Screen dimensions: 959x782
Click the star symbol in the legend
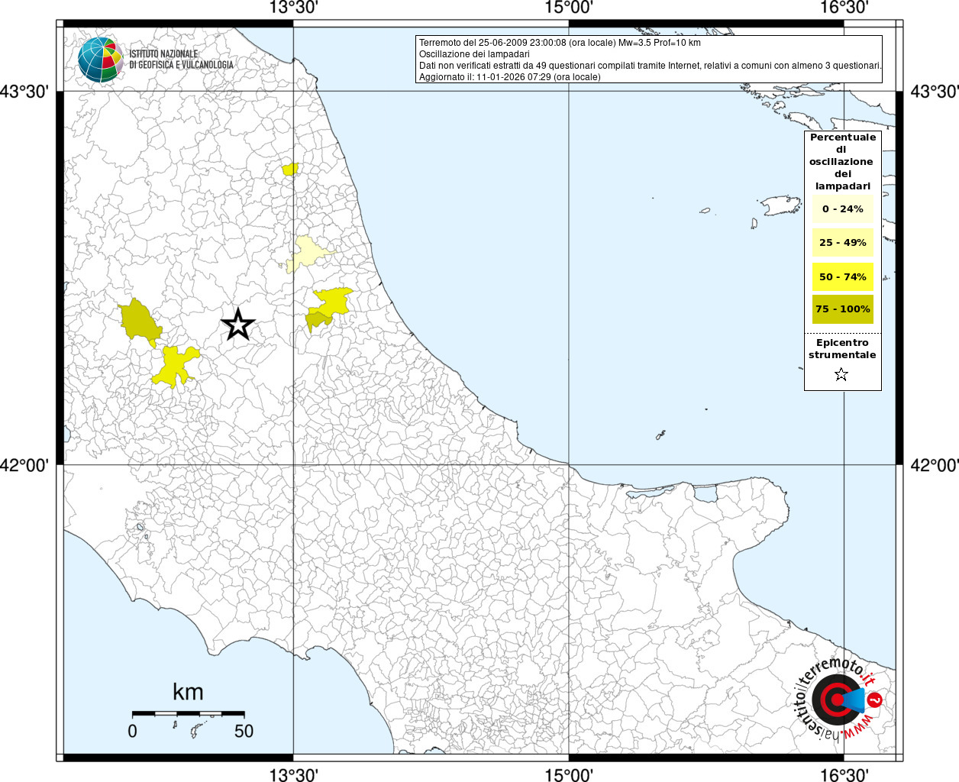pyautogui.click(x=841, y=374)
